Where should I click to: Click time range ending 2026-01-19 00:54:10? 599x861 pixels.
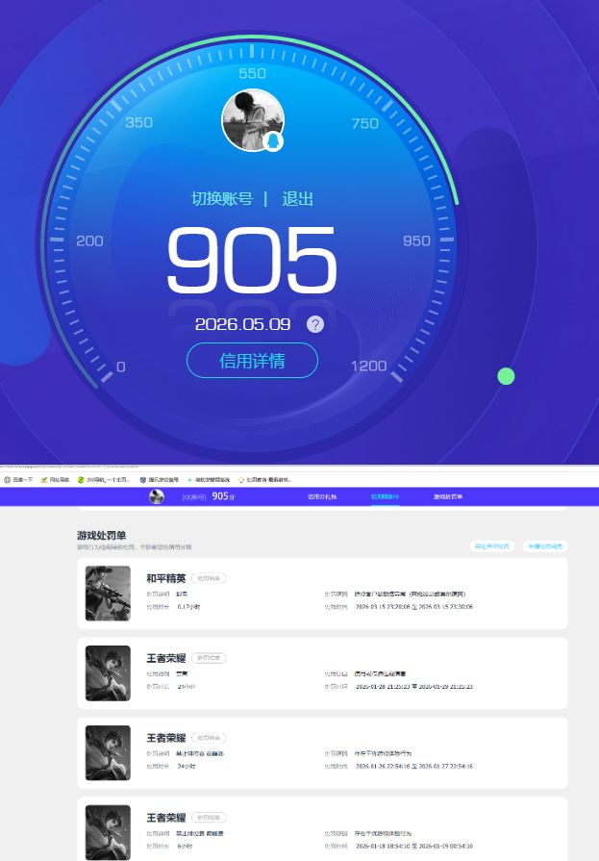[x=414, y=847]
